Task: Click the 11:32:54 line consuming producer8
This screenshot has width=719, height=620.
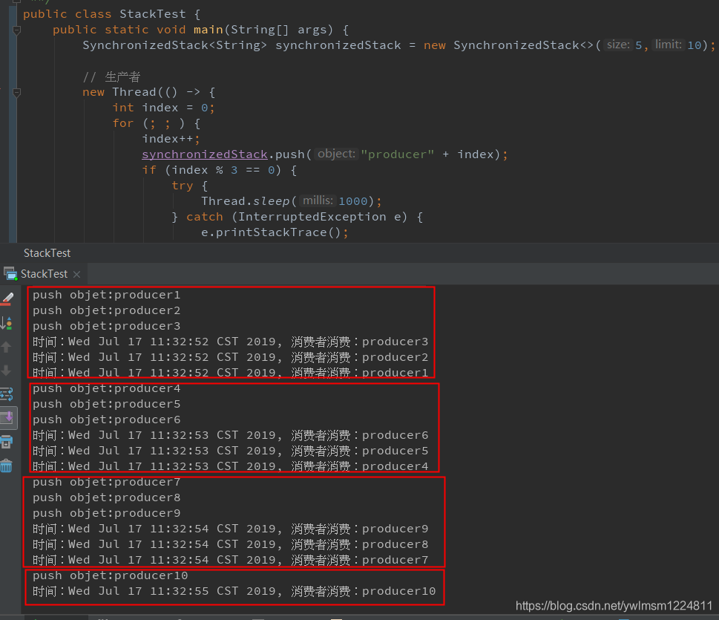Action: click(230, 545)
